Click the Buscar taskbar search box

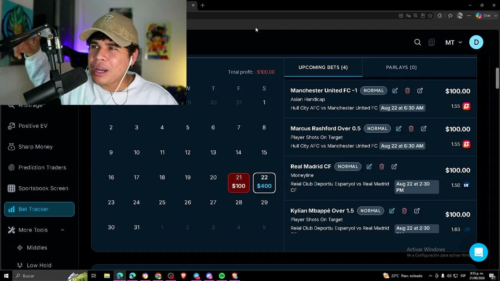click(51, 276)
